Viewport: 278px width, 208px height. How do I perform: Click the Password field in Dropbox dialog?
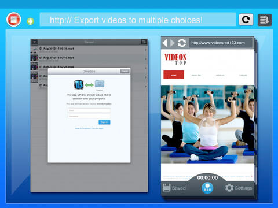coord(89,116)
